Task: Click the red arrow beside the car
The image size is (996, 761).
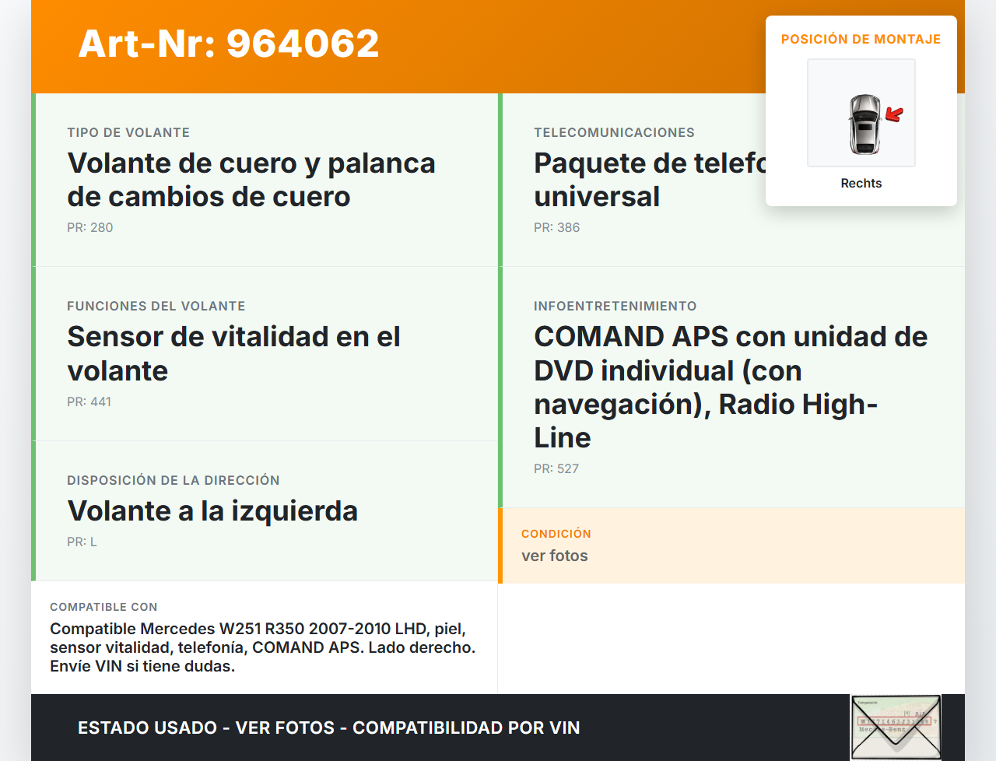Action: pos(895,115)
